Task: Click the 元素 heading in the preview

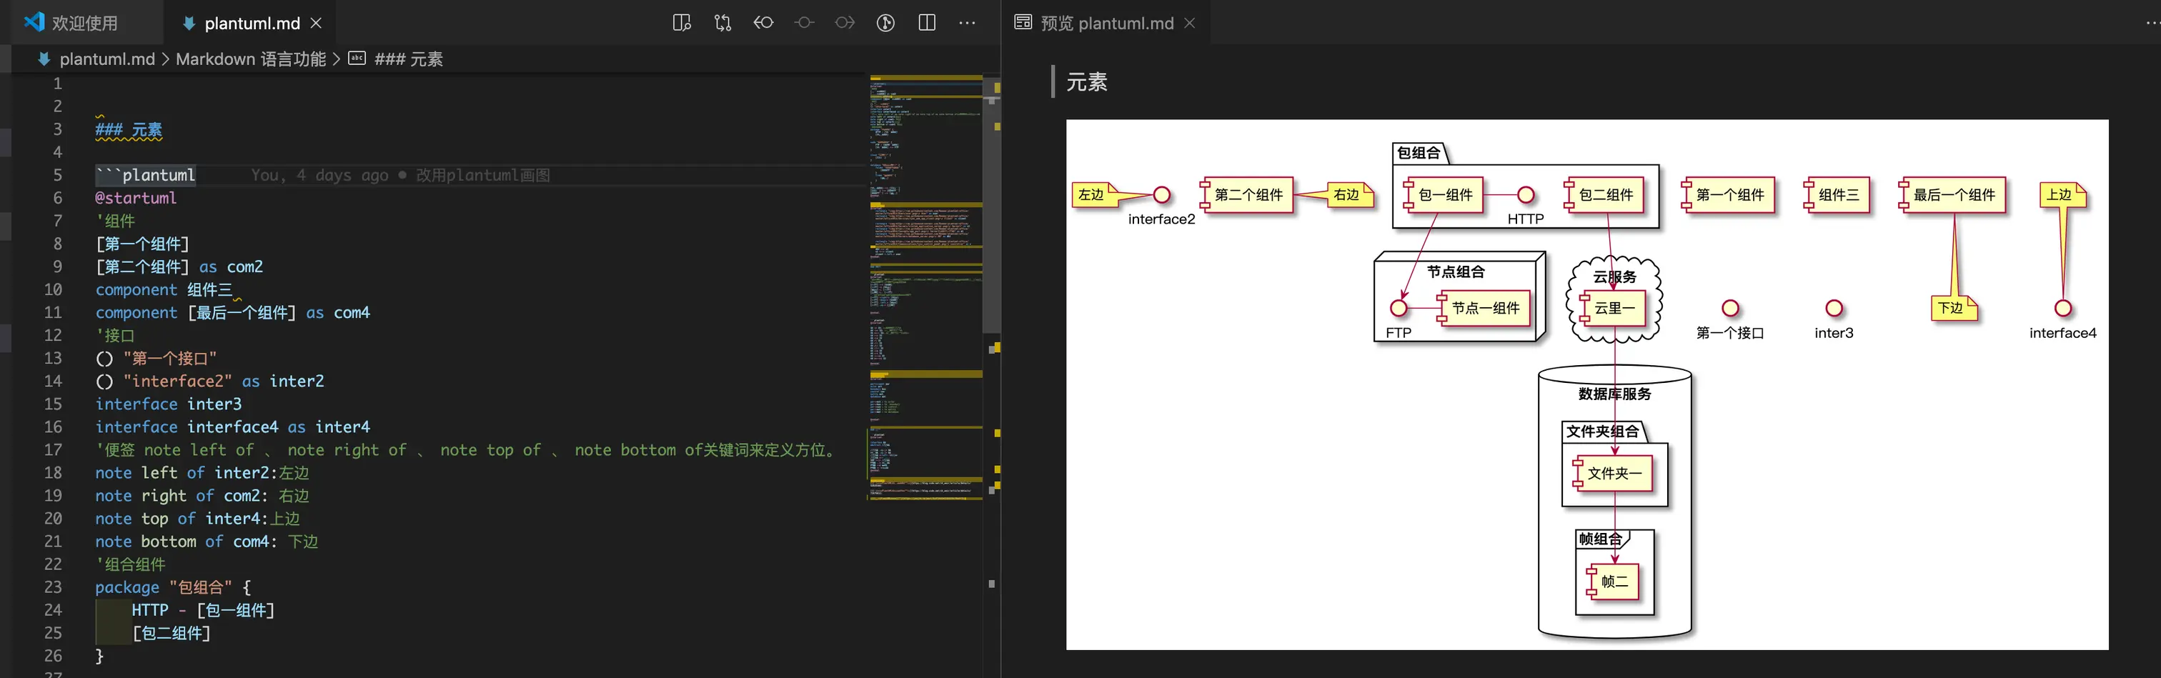Action: (x=1086, y=82)
